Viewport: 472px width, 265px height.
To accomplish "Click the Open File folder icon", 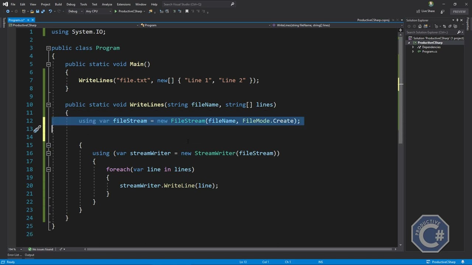I will (32, 11).
